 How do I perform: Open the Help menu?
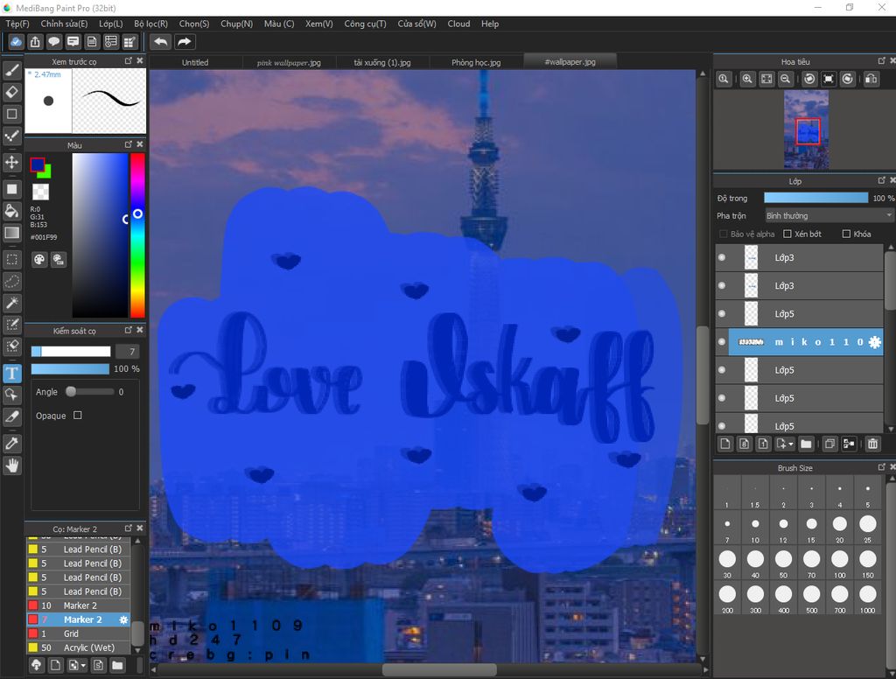490,24
